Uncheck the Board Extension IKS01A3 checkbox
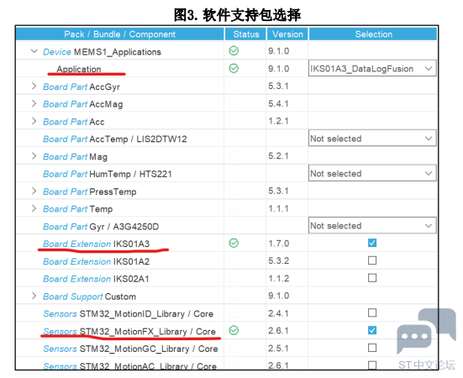Screen dimensions: 463x378 coord(372,243)
